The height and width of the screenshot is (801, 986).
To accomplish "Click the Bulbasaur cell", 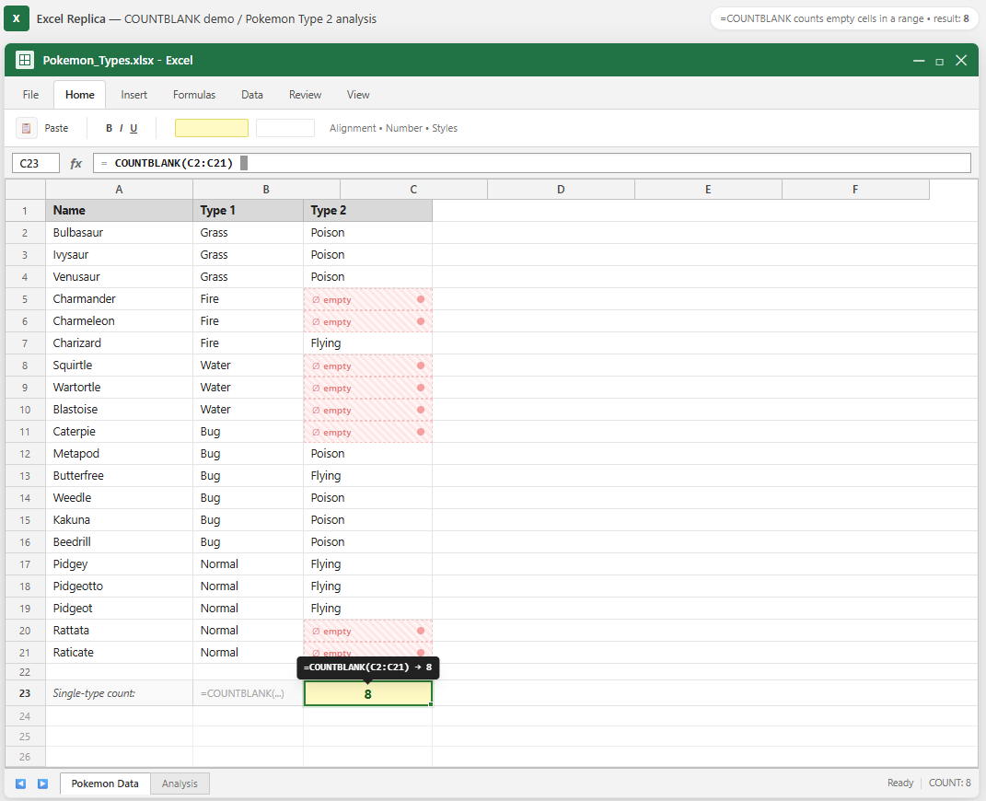I will 119,233.
